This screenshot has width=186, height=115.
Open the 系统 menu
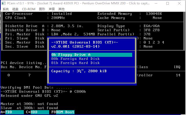click(x=6, y=9)
